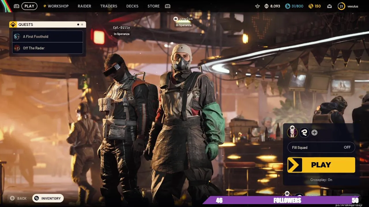Toggle Fill Squad off setting
The image size is (369, 207).
[321, 147]
